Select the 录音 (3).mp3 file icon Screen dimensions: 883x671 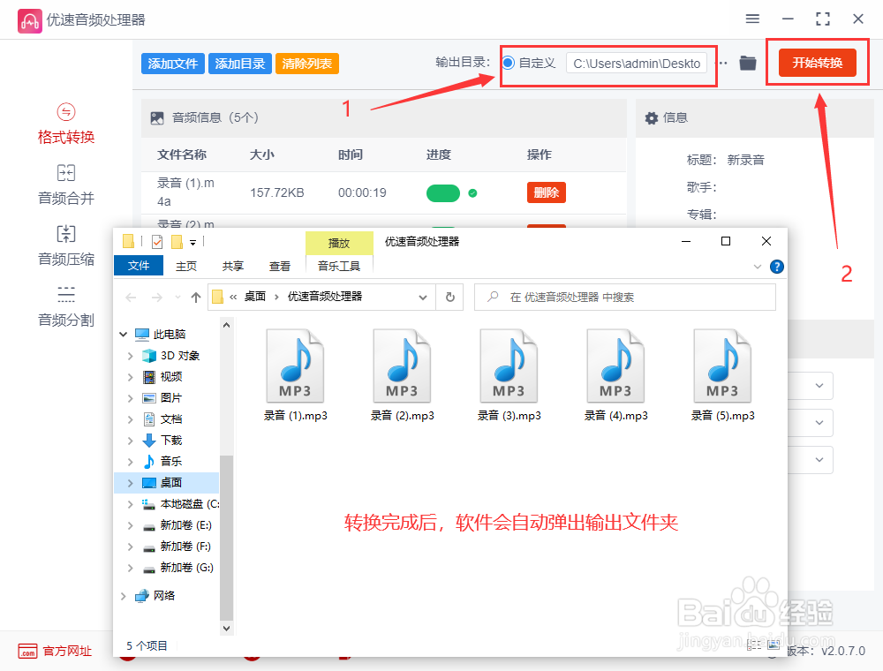pos(509,366)
